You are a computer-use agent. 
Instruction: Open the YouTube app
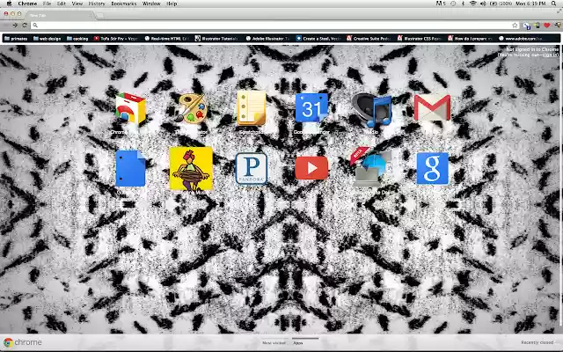click(311, 168)
